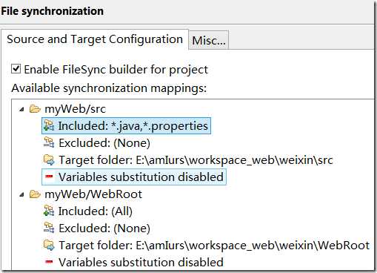Uncheck Enable FileSync builder for project
The height and width of the screenshot is (273, 377).
click(16, 69)
